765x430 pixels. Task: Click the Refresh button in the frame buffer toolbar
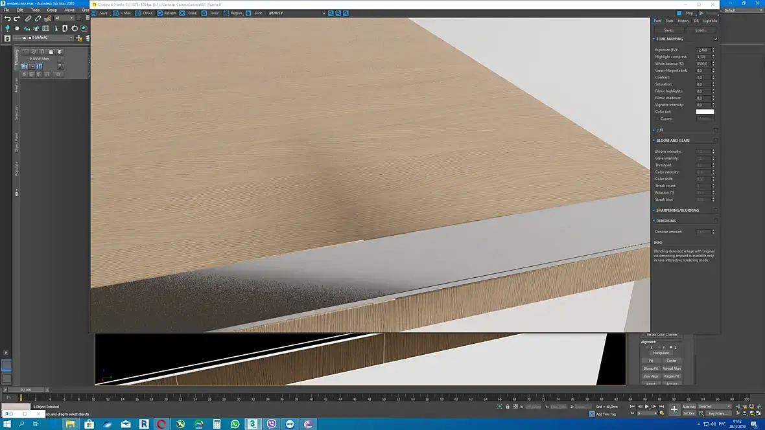[x=167, y=13]
